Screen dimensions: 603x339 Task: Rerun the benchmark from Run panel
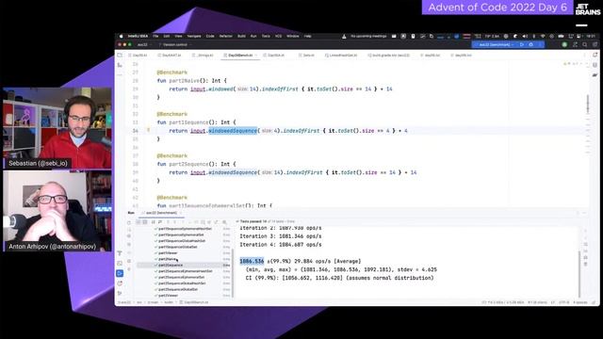click(129, 222)
